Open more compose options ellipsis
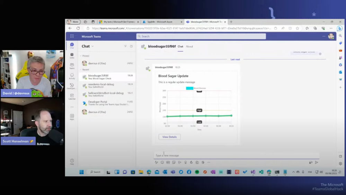The image size is (346, 195). [209, 162]
